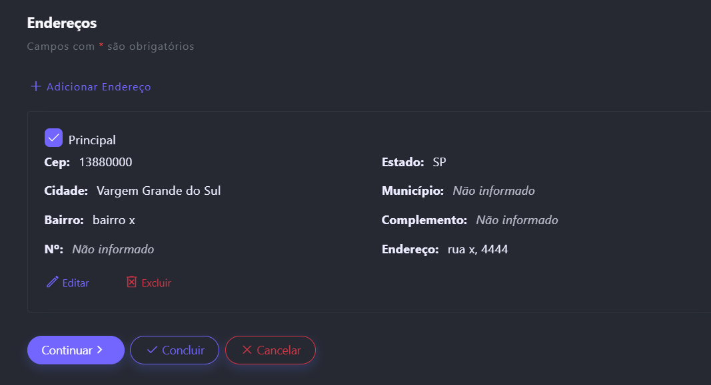
Task: Click the pencil icon for Editar
Action: pos(52,283)
